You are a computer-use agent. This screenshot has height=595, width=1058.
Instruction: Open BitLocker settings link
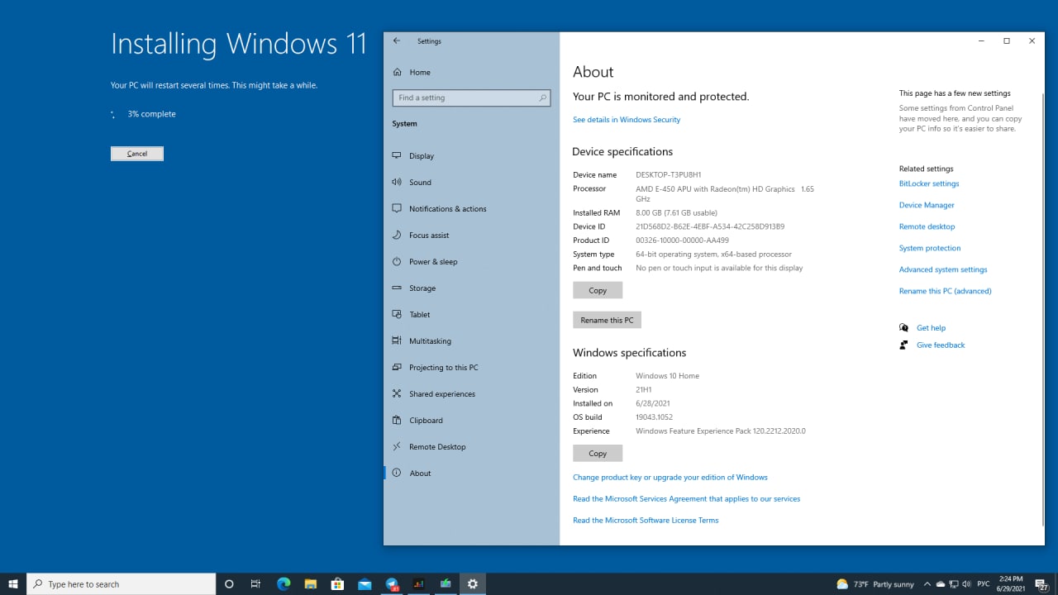point(929,183)
